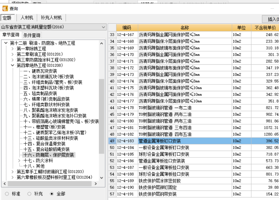This screenshot has height=200, width=279.
Task: Select the 标准 radio button
Action: [x=7, y=194]
